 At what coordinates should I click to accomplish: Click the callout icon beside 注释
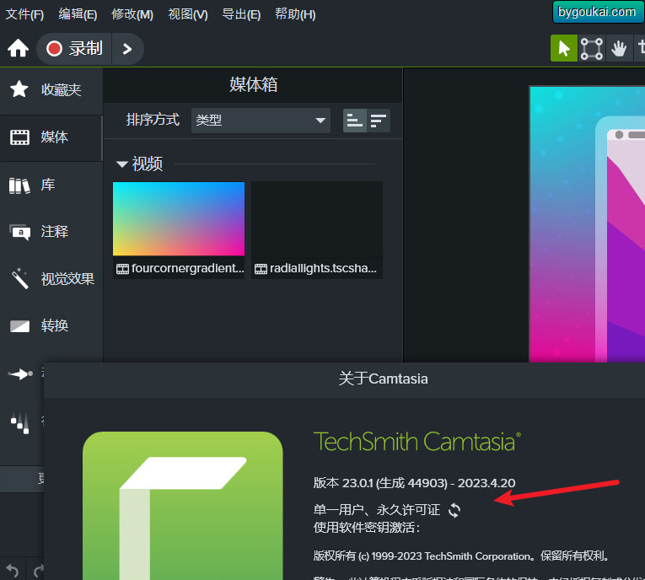[x=19, y=233]
